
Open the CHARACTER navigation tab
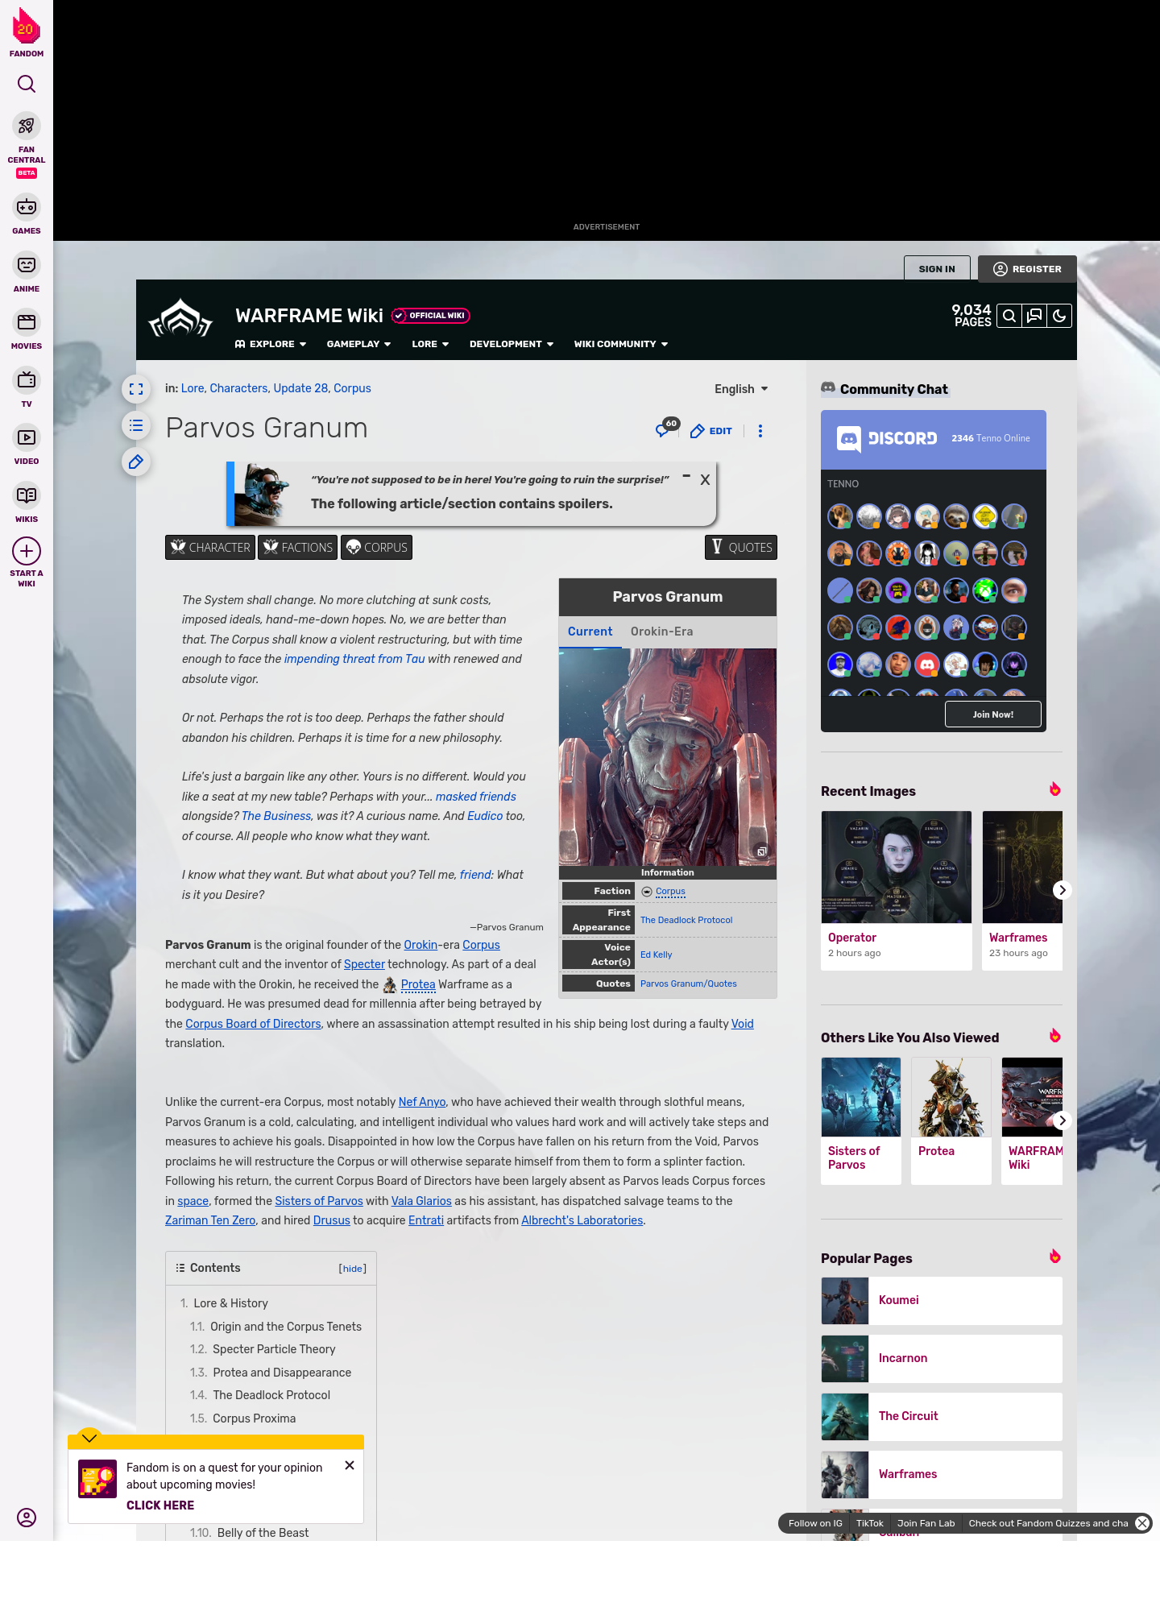tap(210, 547)
